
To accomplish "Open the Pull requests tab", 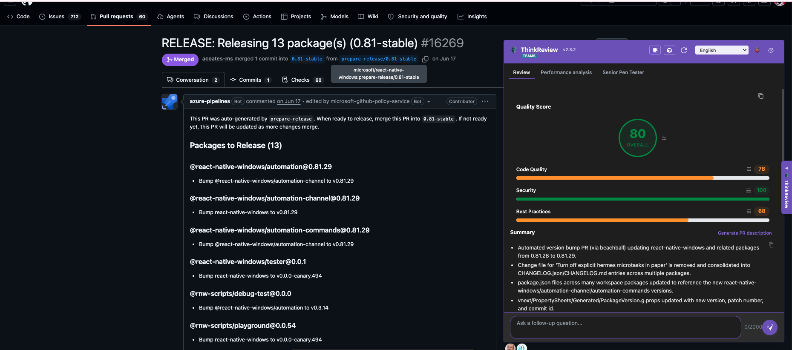I will [x=119, y=17].
